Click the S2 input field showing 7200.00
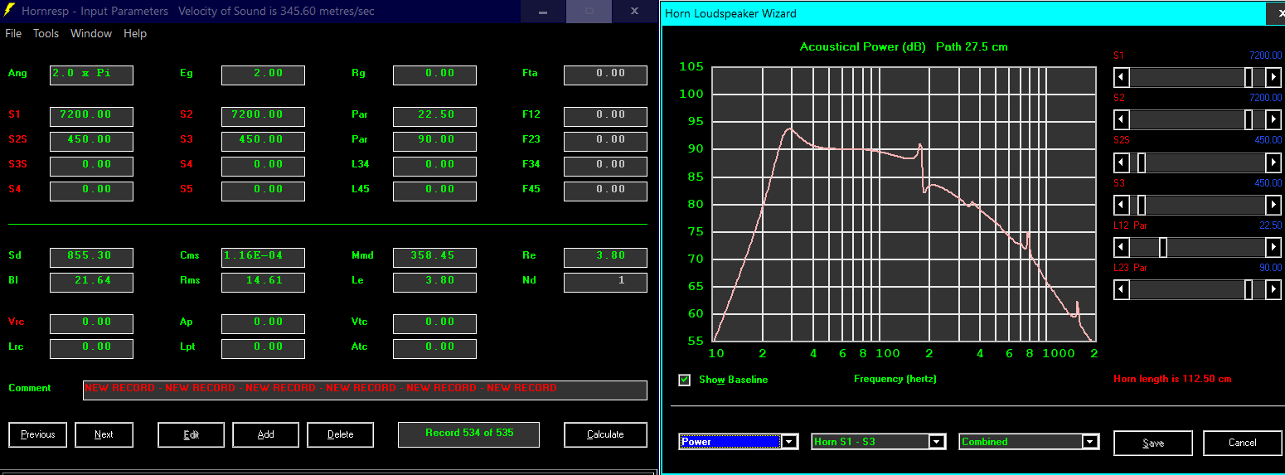Screen dimensions: 1285x475 263,116
